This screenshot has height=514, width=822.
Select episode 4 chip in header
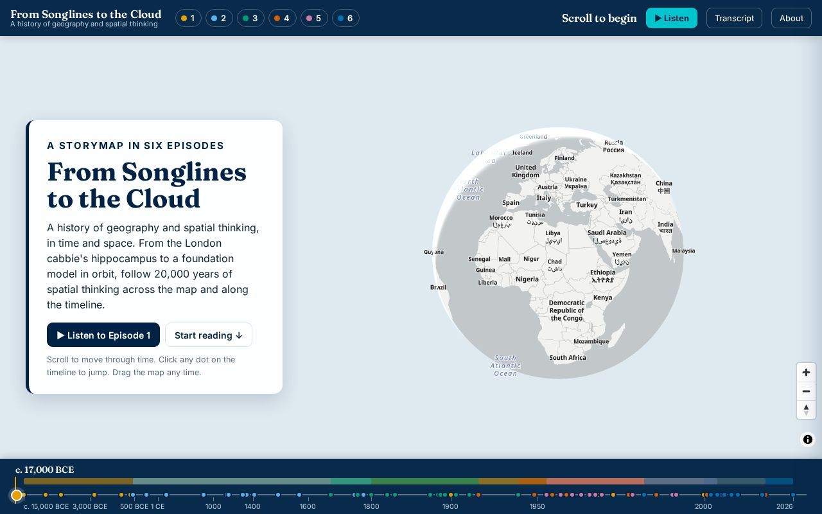[x=282, y=18]
